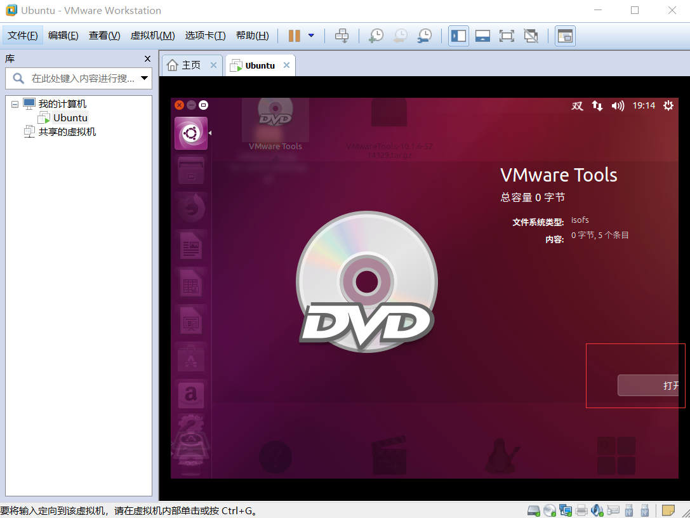The height and width of the screenshot is (518, 690).
Task: Toggle the library sidebar view
Action: point(458,36)
